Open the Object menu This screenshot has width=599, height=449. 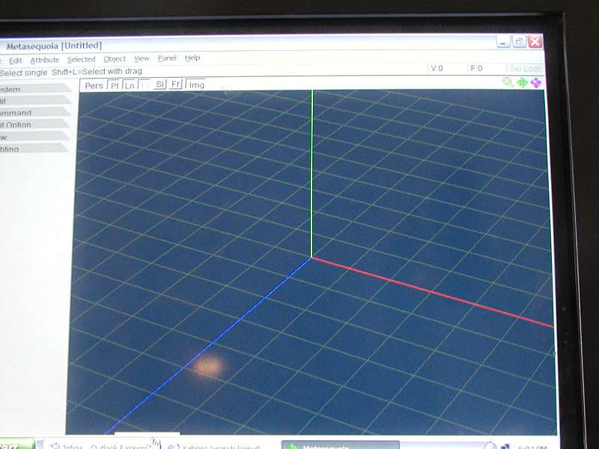coord(115,59)
